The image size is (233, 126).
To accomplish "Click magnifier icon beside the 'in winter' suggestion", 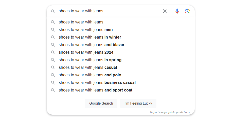I will coord(53,37).
